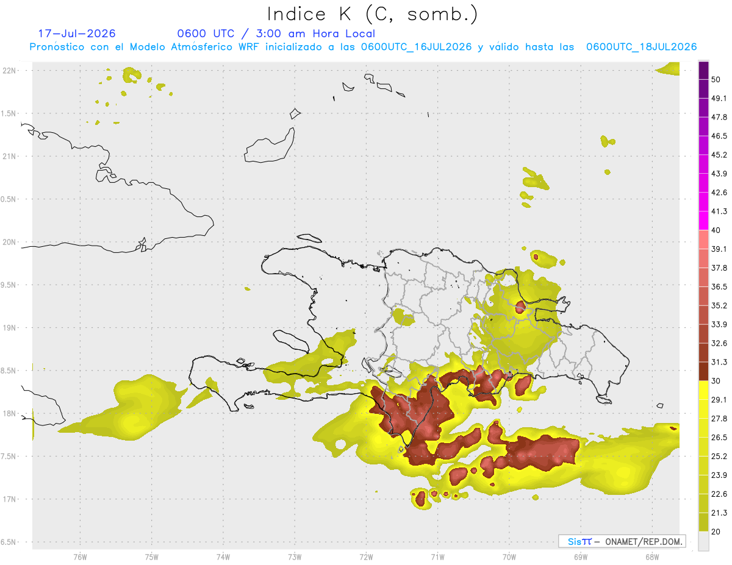Click legend value '22.6'
The image size is (732, 565).
[x=719, y=494]
